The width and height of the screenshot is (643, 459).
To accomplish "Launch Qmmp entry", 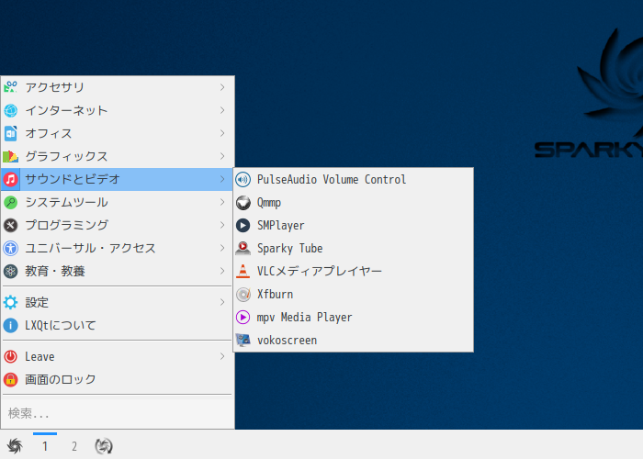I will coord(353,203).
